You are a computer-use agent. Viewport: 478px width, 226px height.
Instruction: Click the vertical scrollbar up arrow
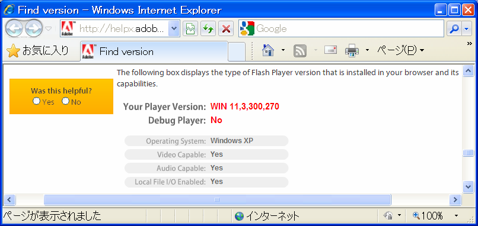click(468, 72)
